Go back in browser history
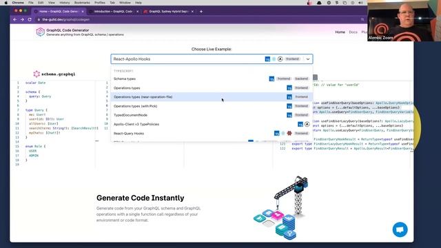Image resolution: width=441 pixels, height=248 pixels. (15, 20)
